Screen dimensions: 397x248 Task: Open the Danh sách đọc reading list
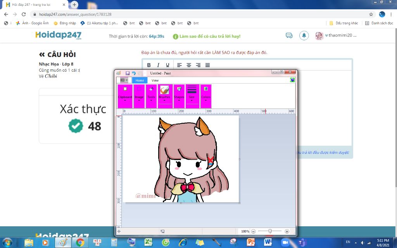pos(379,23)
